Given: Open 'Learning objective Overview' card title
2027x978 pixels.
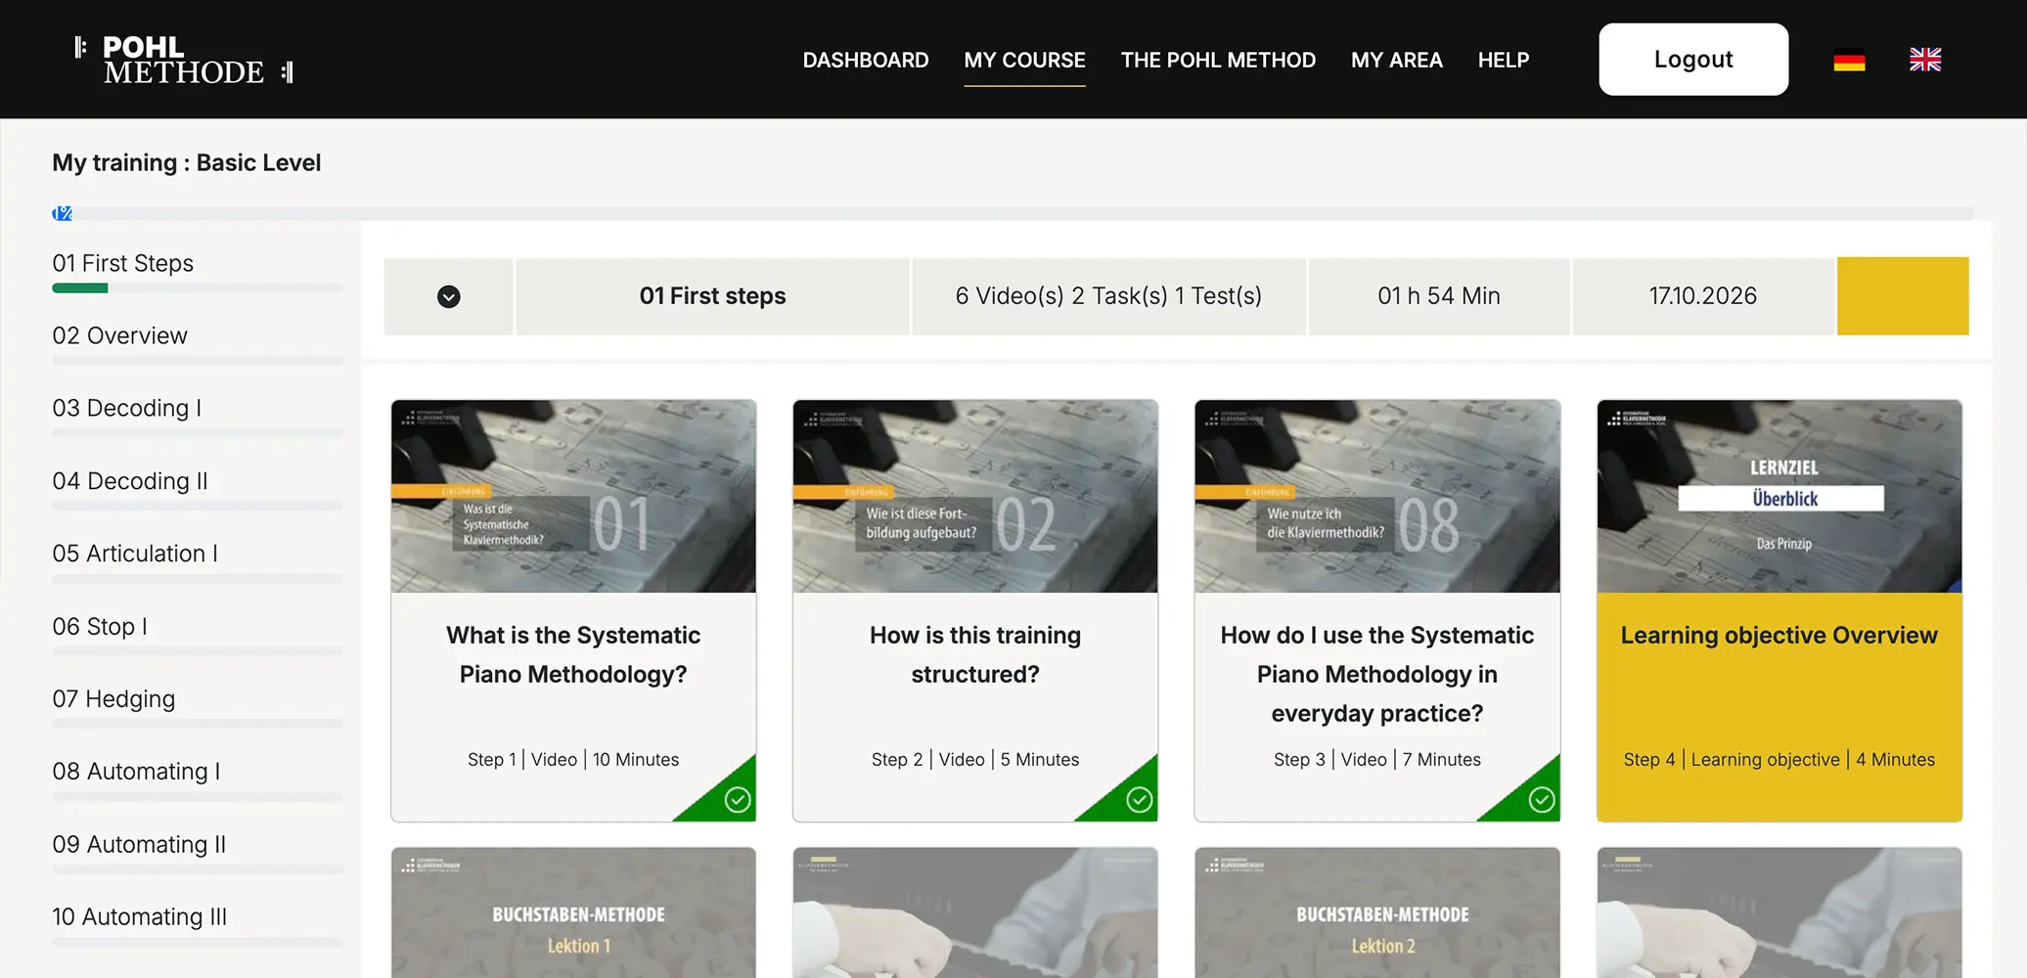Looking at the screenshot, I should pyautogui.click(x=1779, y=636).
